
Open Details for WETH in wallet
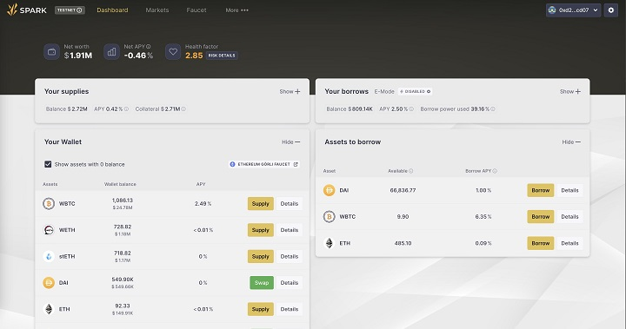coord(290,230)
